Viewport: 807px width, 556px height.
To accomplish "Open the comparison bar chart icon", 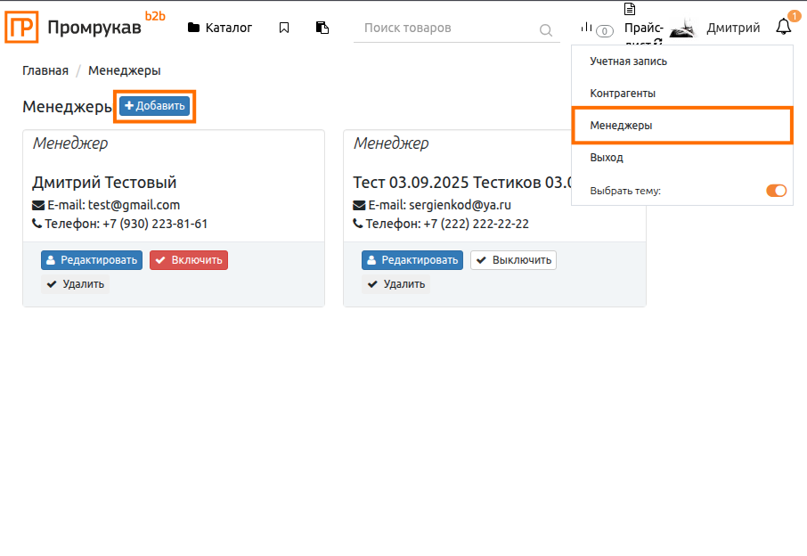I will (587, 29).
